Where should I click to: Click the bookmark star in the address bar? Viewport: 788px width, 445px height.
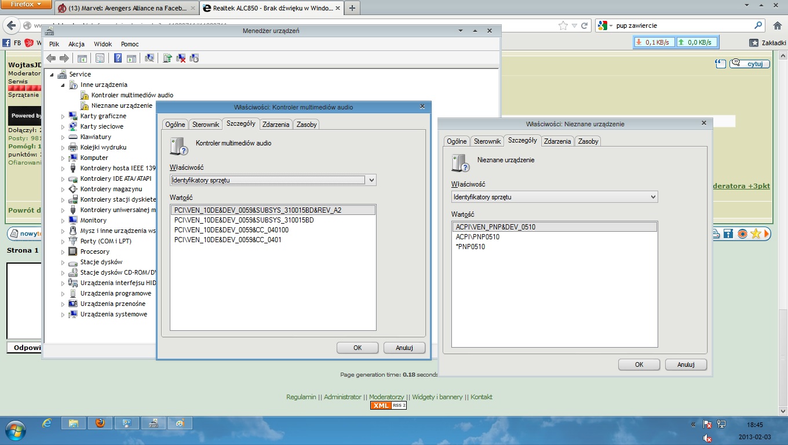[563, 25]
